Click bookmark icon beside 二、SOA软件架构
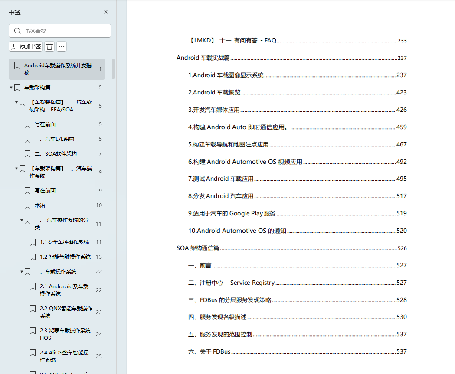The height and width of the screenshot is (374, 455). coord(28,154)
